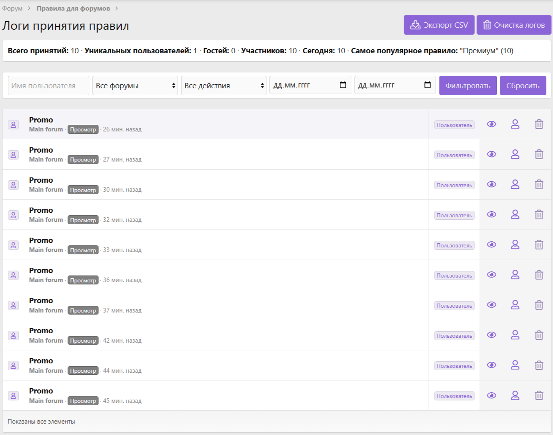
Task: Open the calendar picker in the first date field
Action: coord(343,85)
